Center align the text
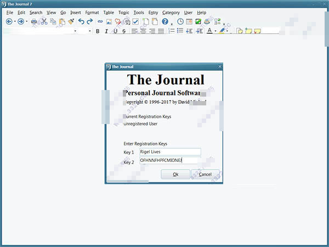Screen dimensions: 329x247 click(x=143, y=31)
